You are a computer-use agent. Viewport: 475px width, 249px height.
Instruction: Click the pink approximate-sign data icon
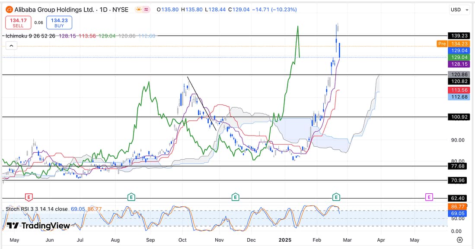tap(147, 9)
